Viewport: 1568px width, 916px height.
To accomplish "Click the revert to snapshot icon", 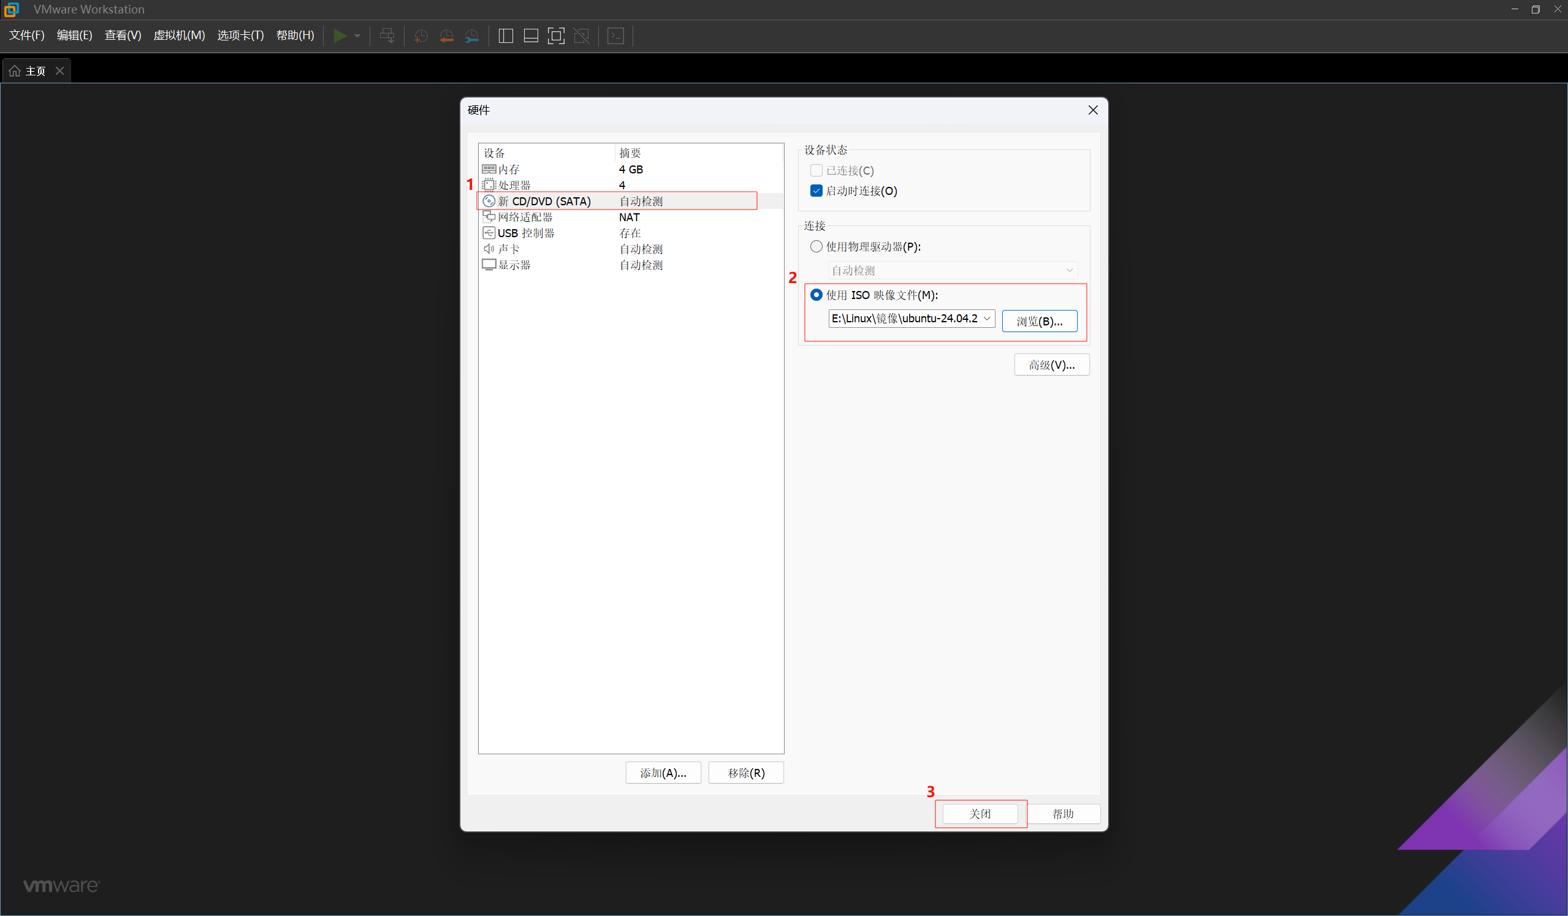I will pos(446,36).
